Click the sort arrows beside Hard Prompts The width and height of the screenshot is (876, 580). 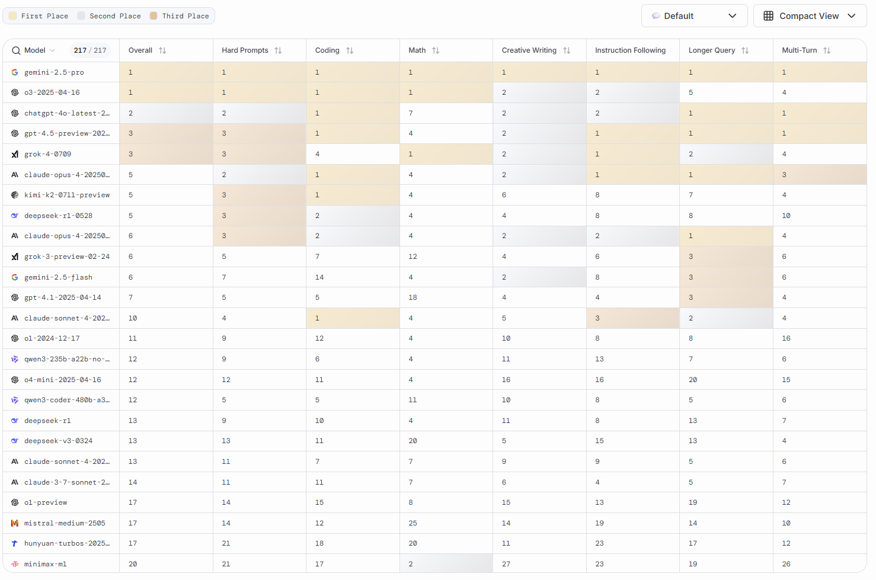tap(278, 51)
